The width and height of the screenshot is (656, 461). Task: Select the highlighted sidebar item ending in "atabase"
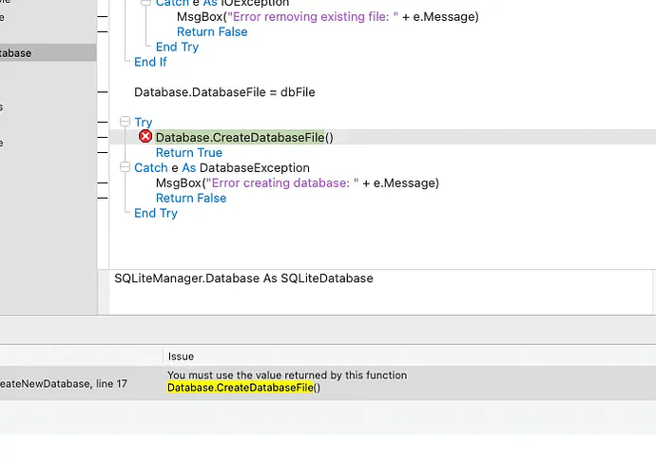38,53
